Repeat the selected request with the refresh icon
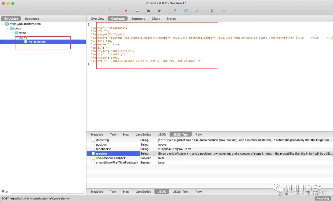This screenshot has height=202, width=333. coord(186,10)
